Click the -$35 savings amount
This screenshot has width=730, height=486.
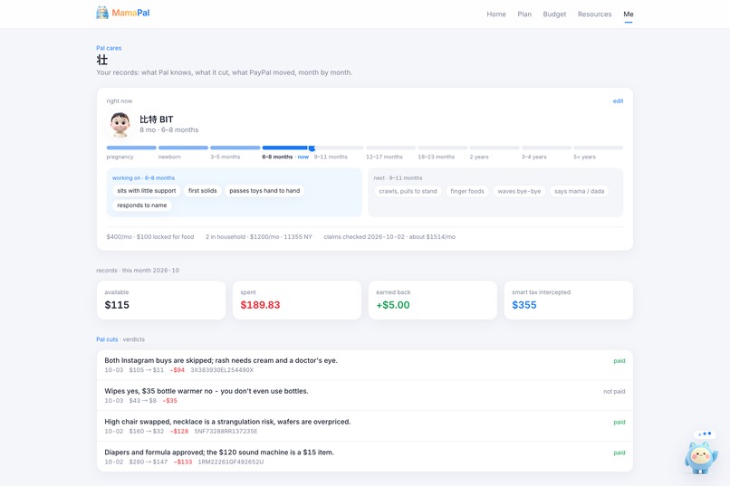[170, 400]
